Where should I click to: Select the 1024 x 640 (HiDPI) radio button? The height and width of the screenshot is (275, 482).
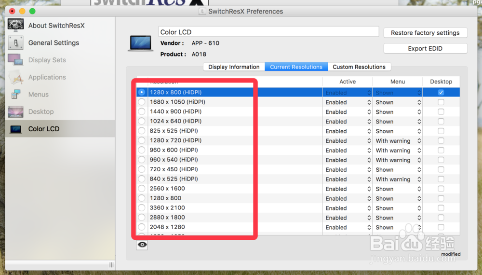[x=141, y=121]
